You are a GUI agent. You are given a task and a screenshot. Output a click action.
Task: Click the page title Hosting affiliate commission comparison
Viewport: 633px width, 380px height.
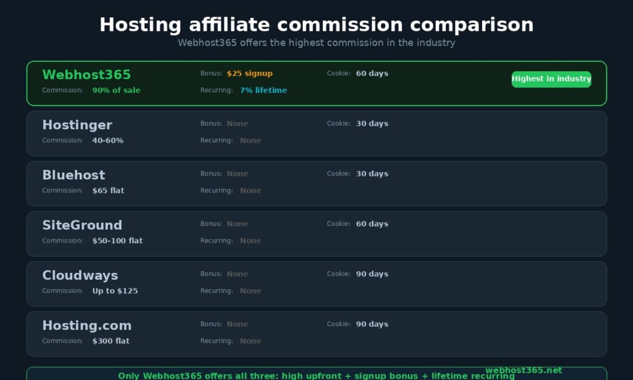coord(316,25)
